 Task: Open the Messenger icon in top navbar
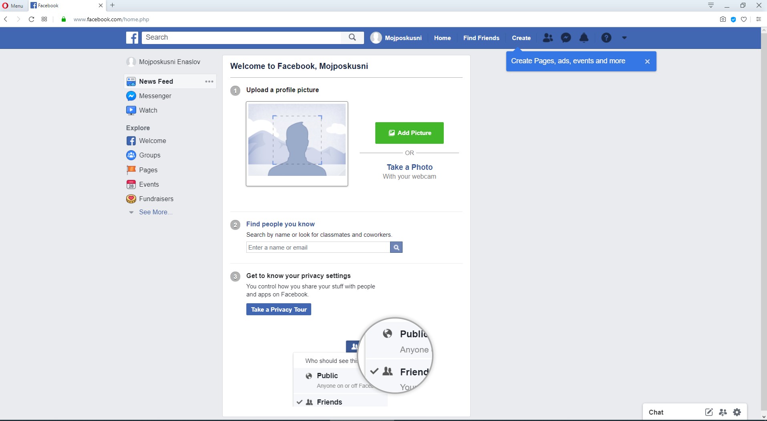tap(566, 38)
